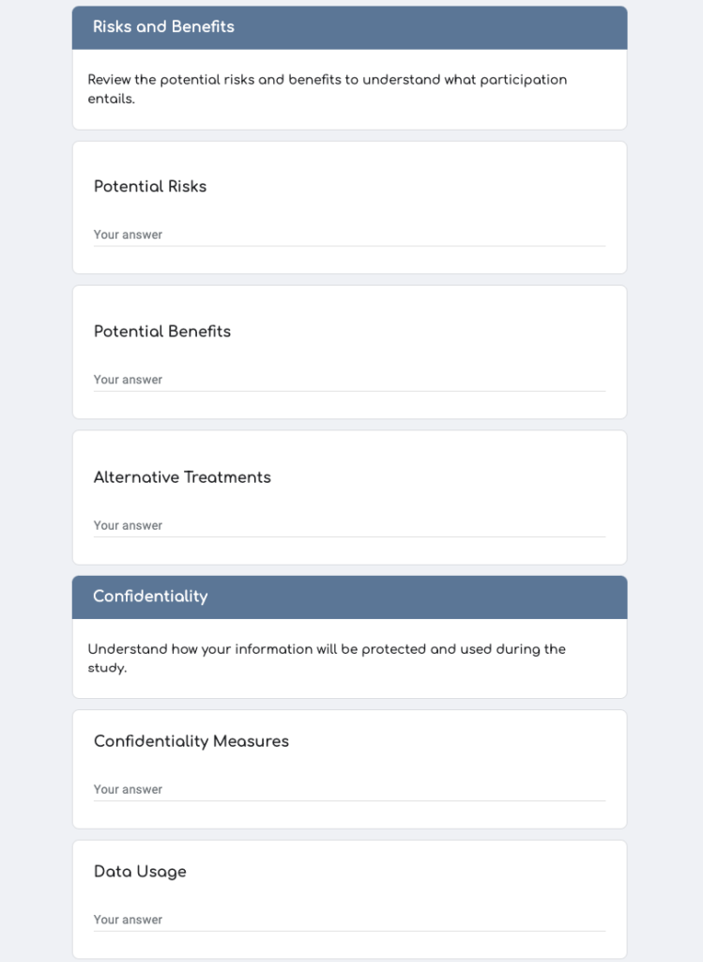This screenshot has height=962, width=703.
Task: Click Your answer placeholder under Alternative Treatments
Action: click(x=128, y=525)
